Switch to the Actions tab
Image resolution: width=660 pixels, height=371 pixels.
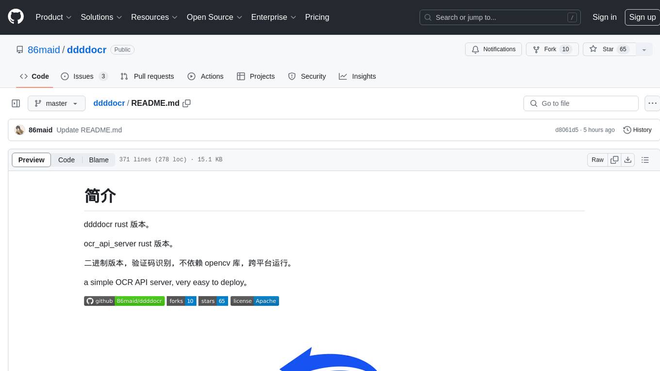point(205,76)
